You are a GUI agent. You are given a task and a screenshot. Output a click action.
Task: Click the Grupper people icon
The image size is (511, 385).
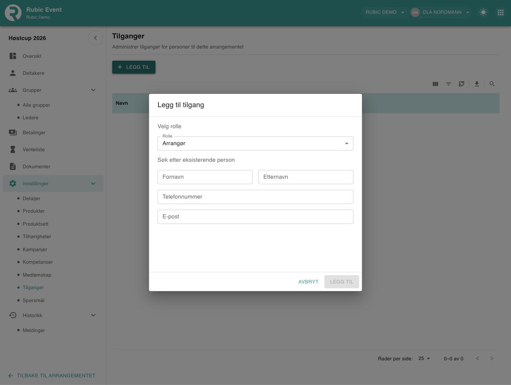(x=13, y=90)
